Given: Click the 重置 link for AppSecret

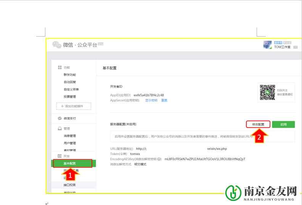Looking at the screenshot, I should (164, 101).
